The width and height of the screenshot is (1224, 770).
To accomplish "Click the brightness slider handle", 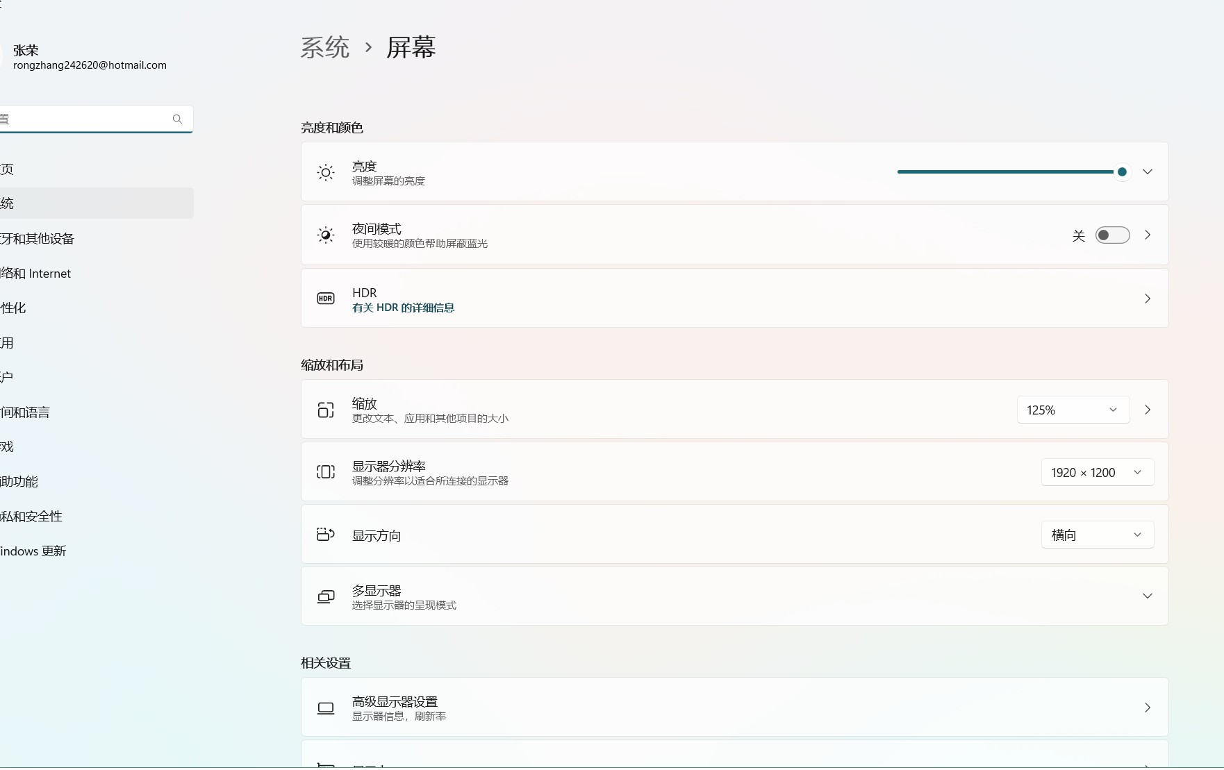I will click(x=1122, y=172).
